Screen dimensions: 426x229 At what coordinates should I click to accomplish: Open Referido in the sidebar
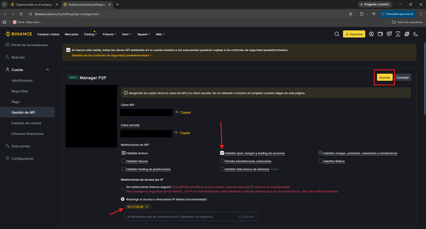(x=15, y=57)
